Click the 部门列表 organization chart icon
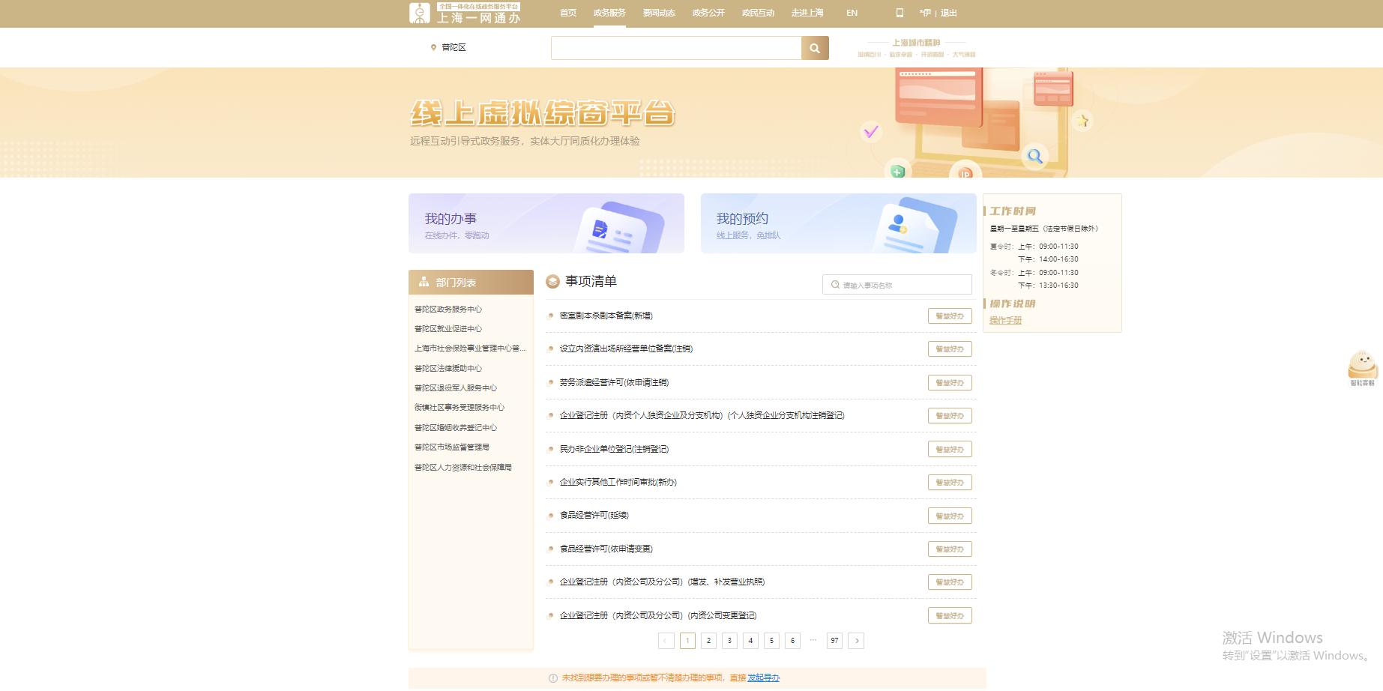The height and width of the screenshot is (691, 1383). click(x=424, y=283)
